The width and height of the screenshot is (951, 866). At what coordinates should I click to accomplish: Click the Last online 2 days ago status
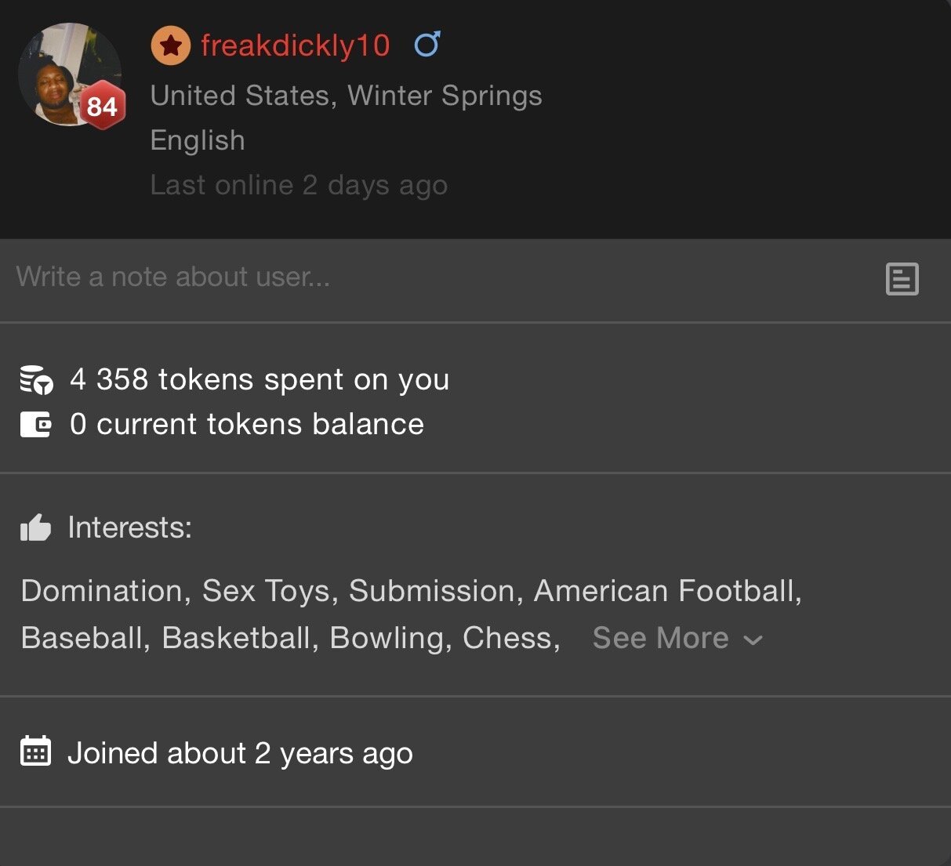[x=299, y=186]
